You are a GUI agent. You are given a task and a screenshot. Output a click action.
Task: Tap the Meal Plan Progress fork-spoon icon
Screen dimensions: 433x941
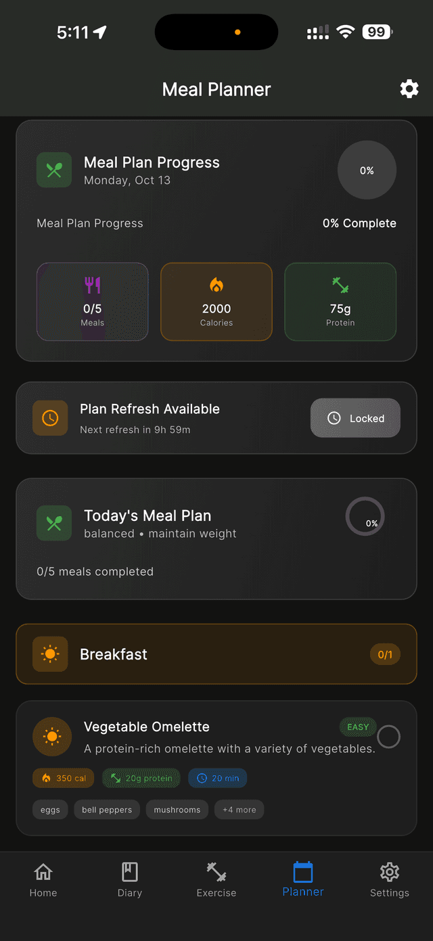(54, 170)
